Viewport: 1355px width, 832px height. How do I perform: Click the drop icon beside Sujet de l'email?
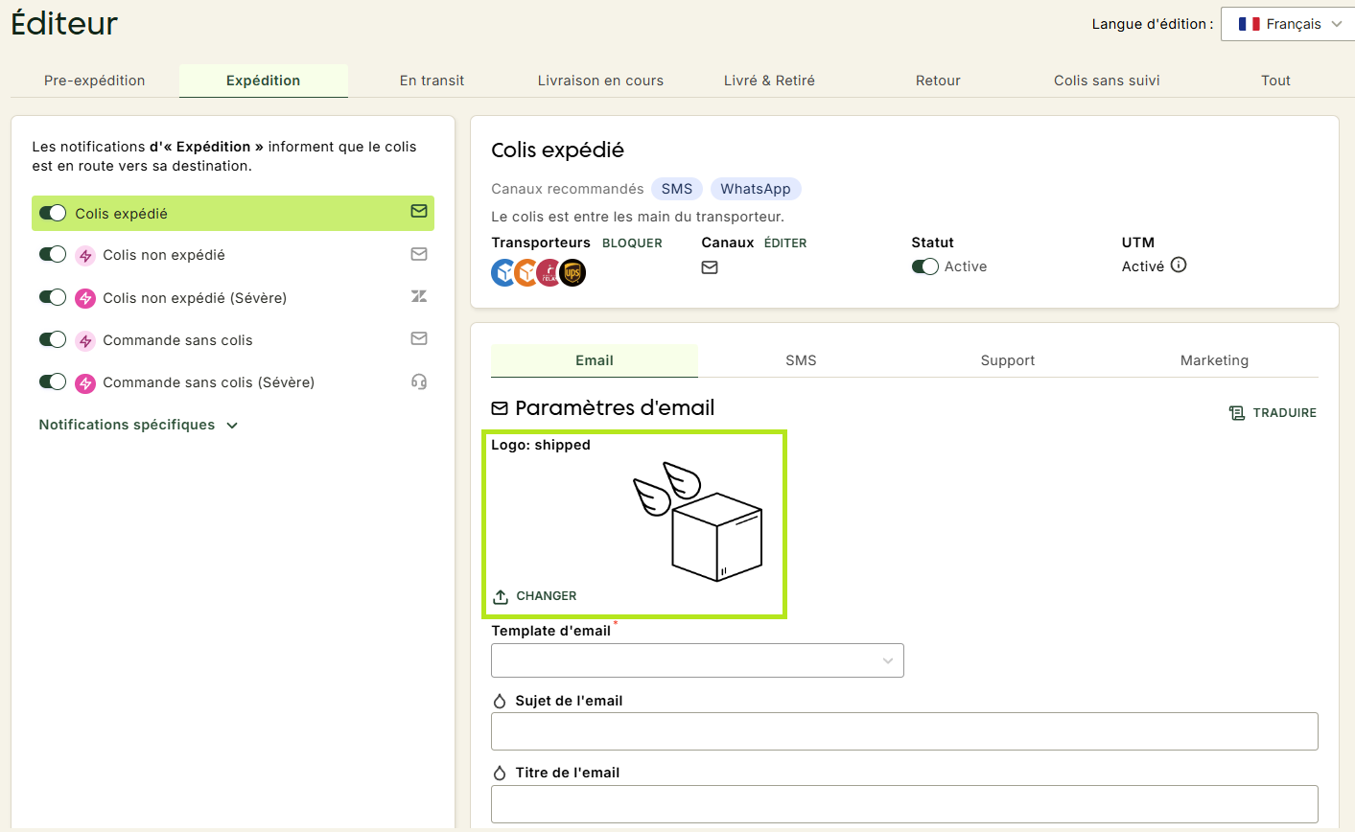pos(500,701)
